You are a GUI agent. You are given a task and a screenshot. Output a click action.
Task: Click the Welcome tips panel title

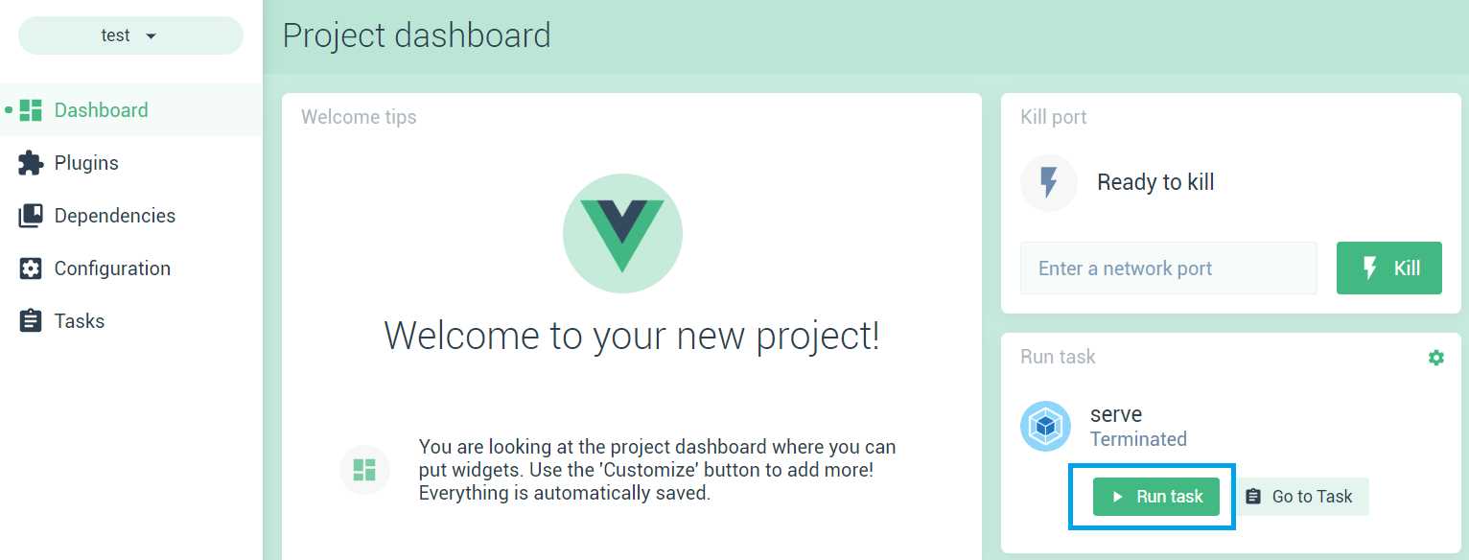[x=358, y=116]
